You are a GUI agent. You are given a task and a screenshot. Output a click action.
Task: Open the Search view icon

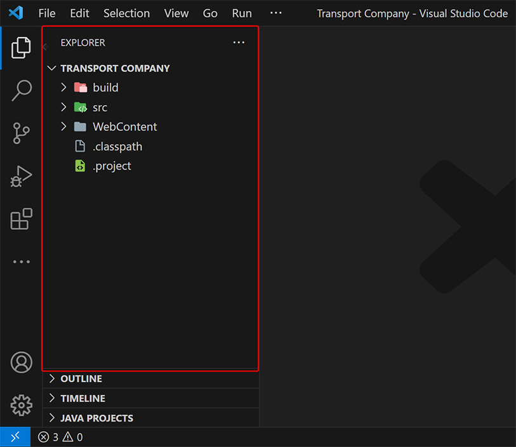(21, 90)
